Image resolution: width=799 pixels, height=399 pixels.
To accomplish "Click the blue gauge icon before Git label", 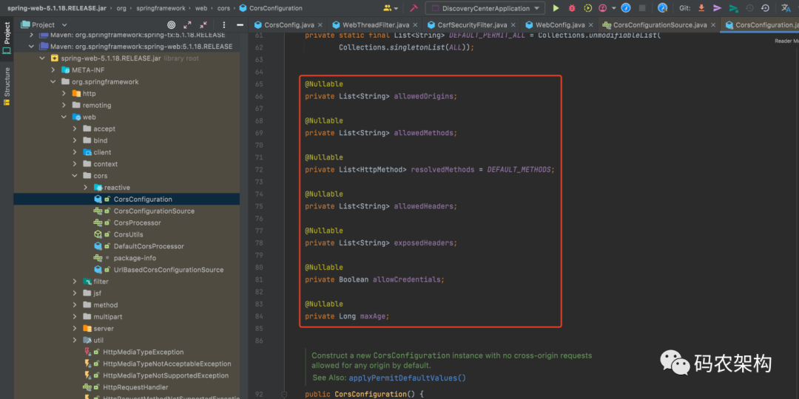I will (x=662, y=8).
